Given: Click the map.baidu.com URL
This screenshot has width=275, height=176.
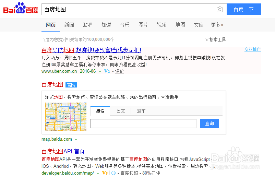Looking at the screenshot, I should click(57, 139).
